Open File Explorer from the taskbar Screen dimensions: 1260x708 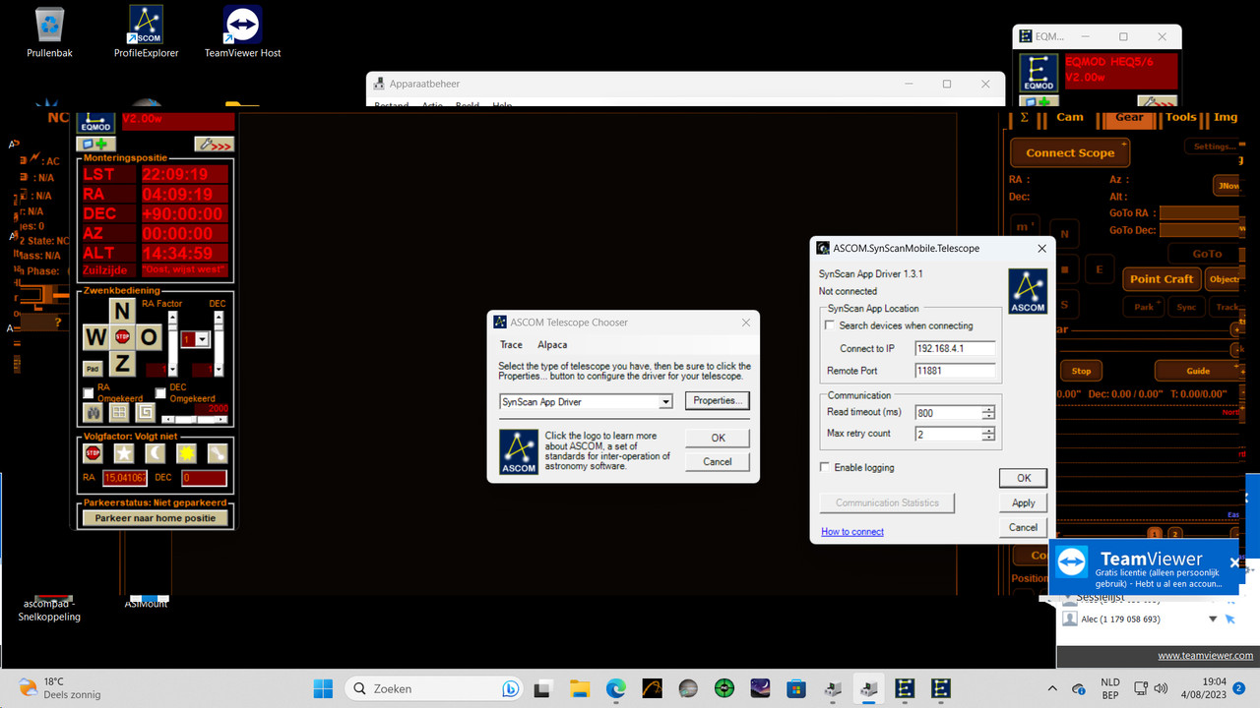click(580, 688)
